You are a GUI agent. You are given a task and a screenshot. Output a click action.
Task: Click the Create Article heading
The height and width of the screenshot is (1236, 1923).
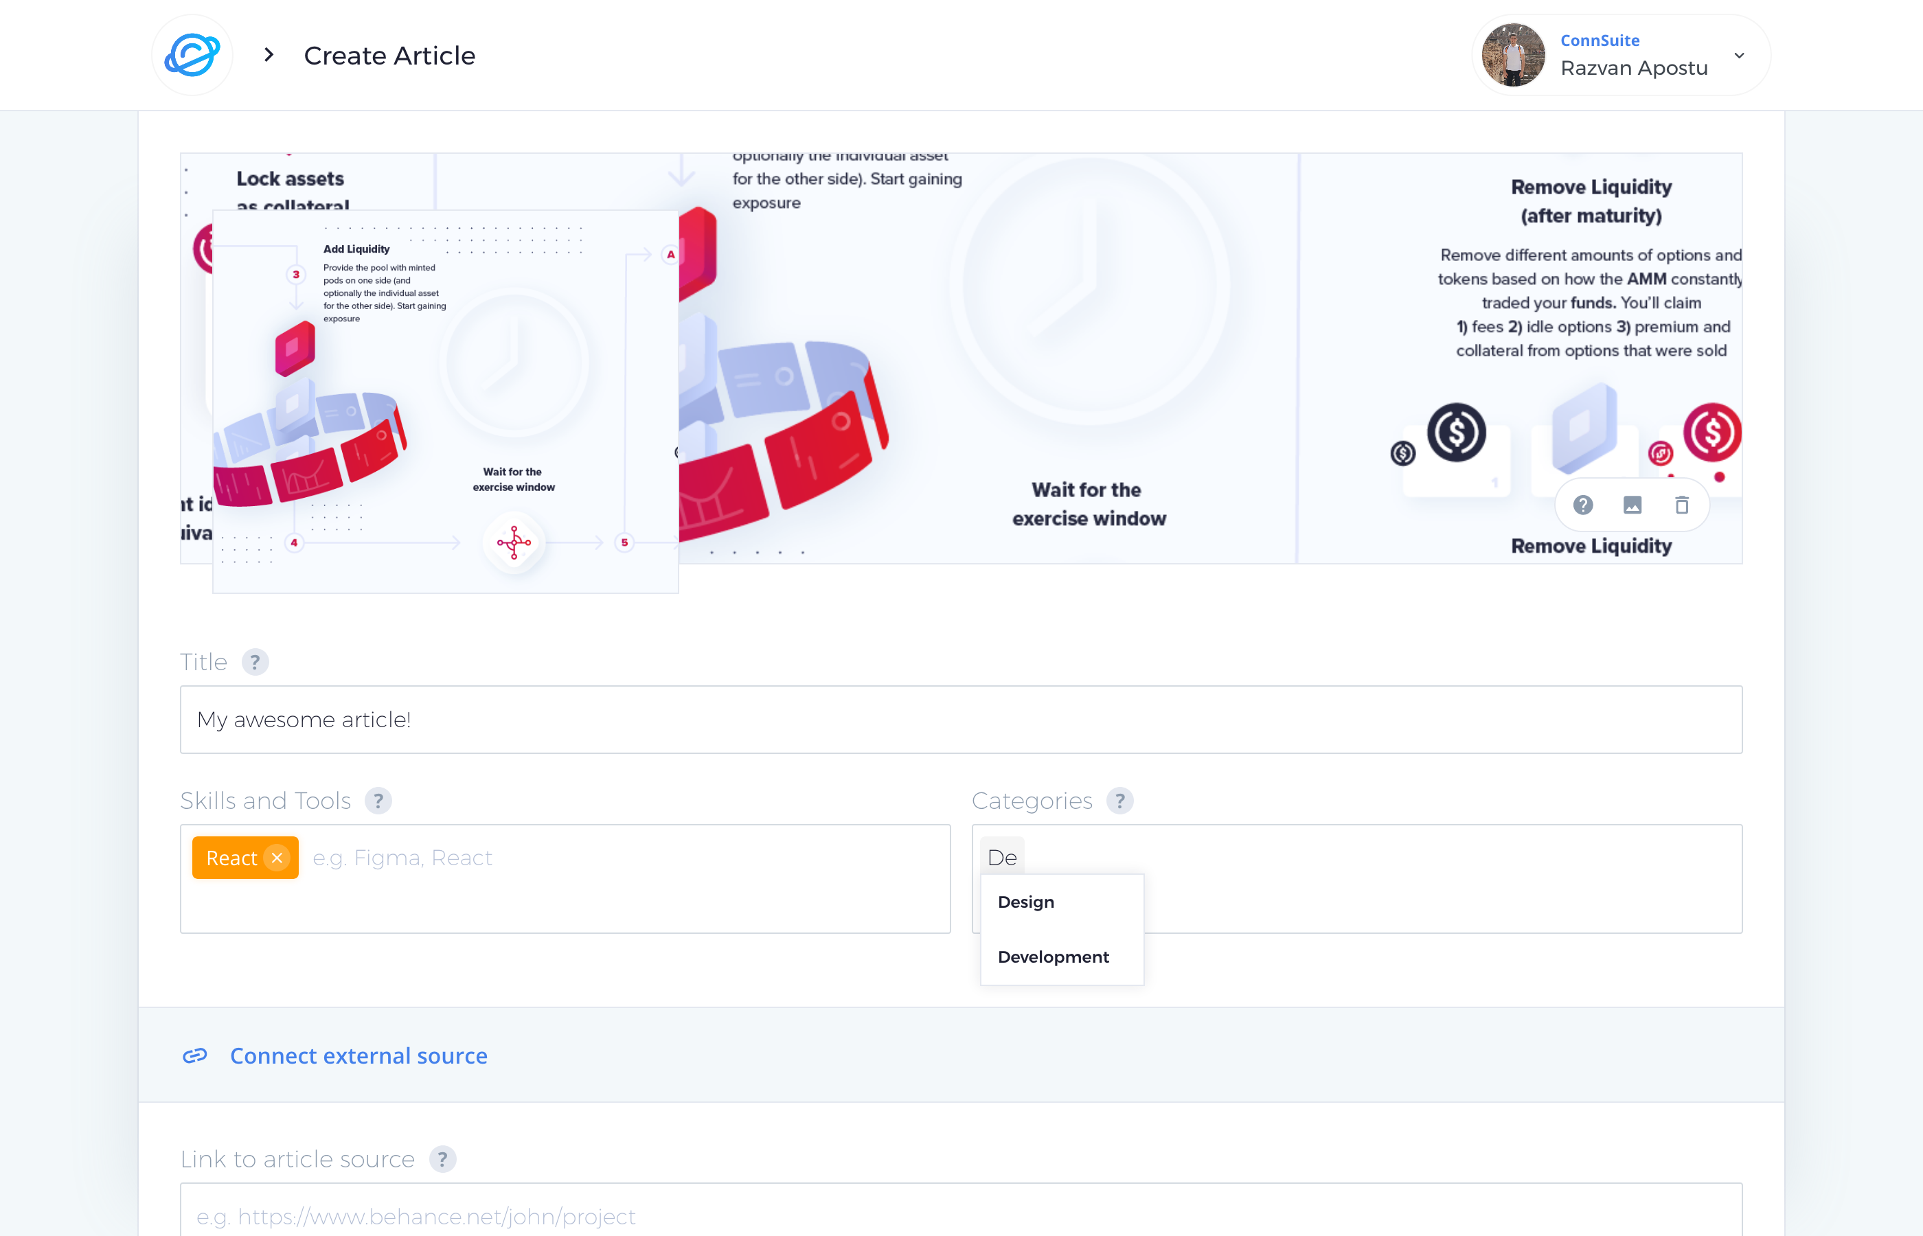pyautogui.click(x=389, y=56)
